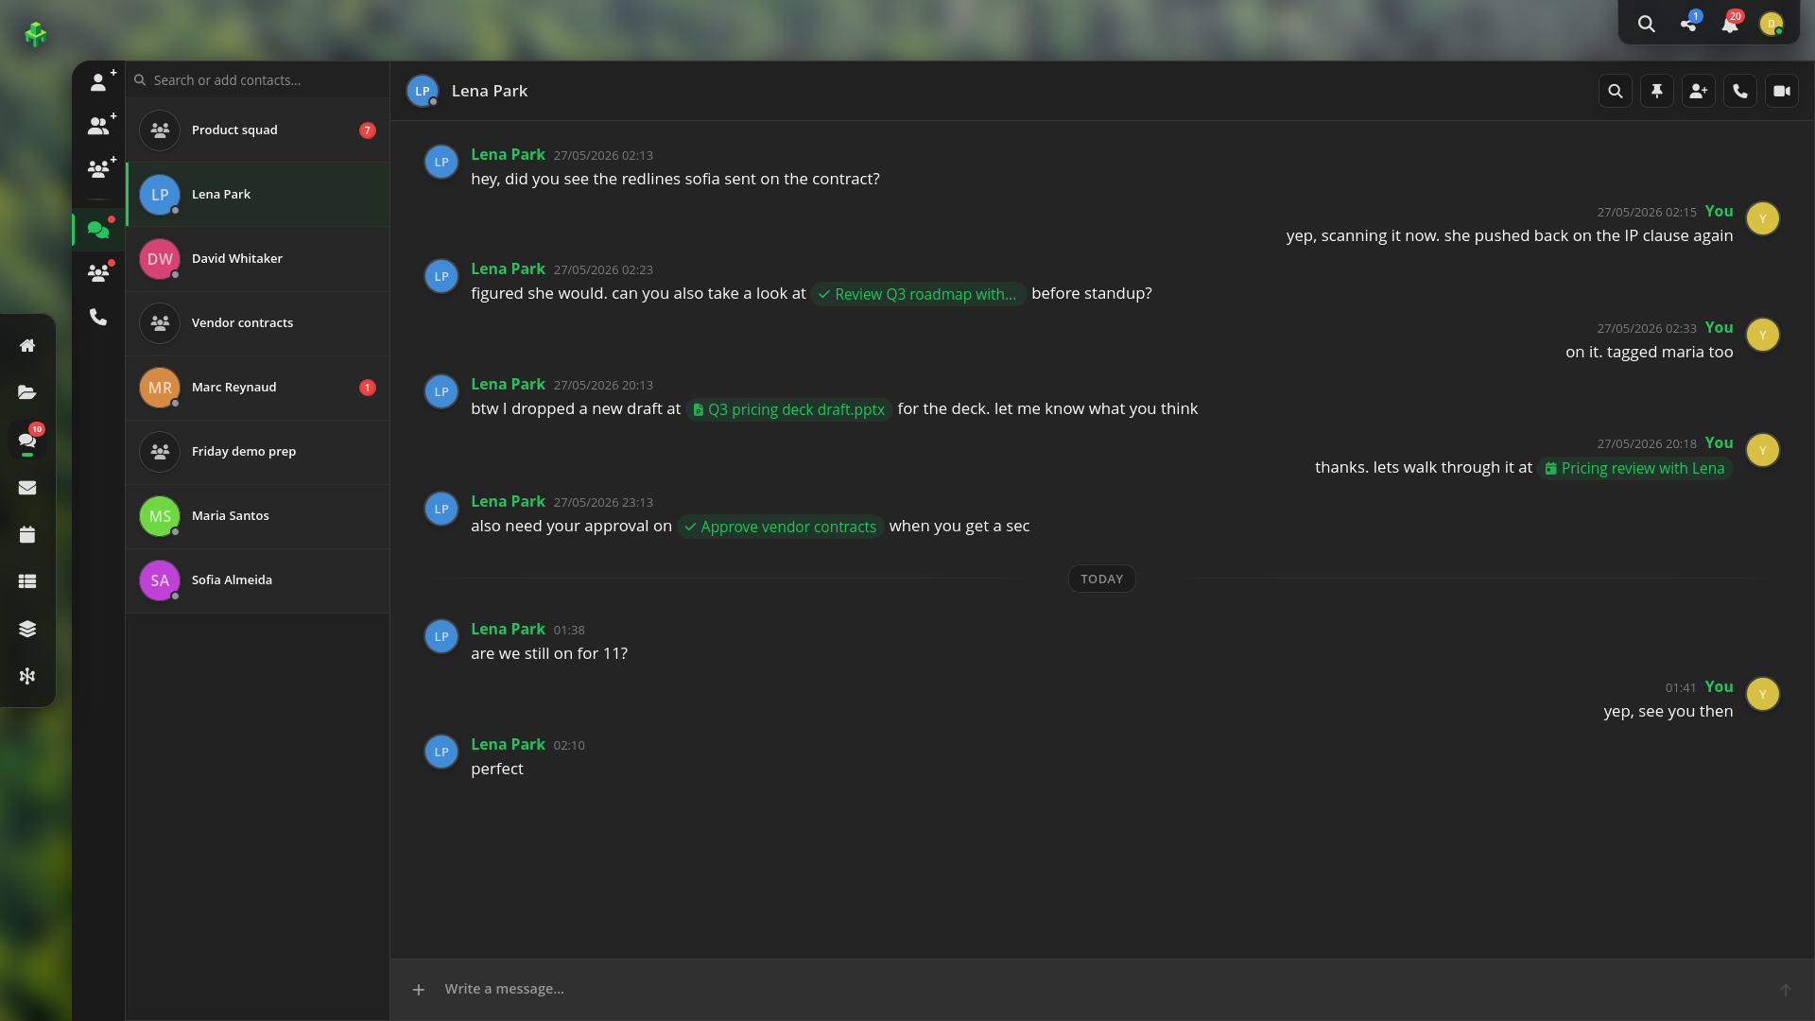The width and height of the screenshot is (1815, 1021).
Task: Start a video call with Lena Park
Action: coord(1782,91)
